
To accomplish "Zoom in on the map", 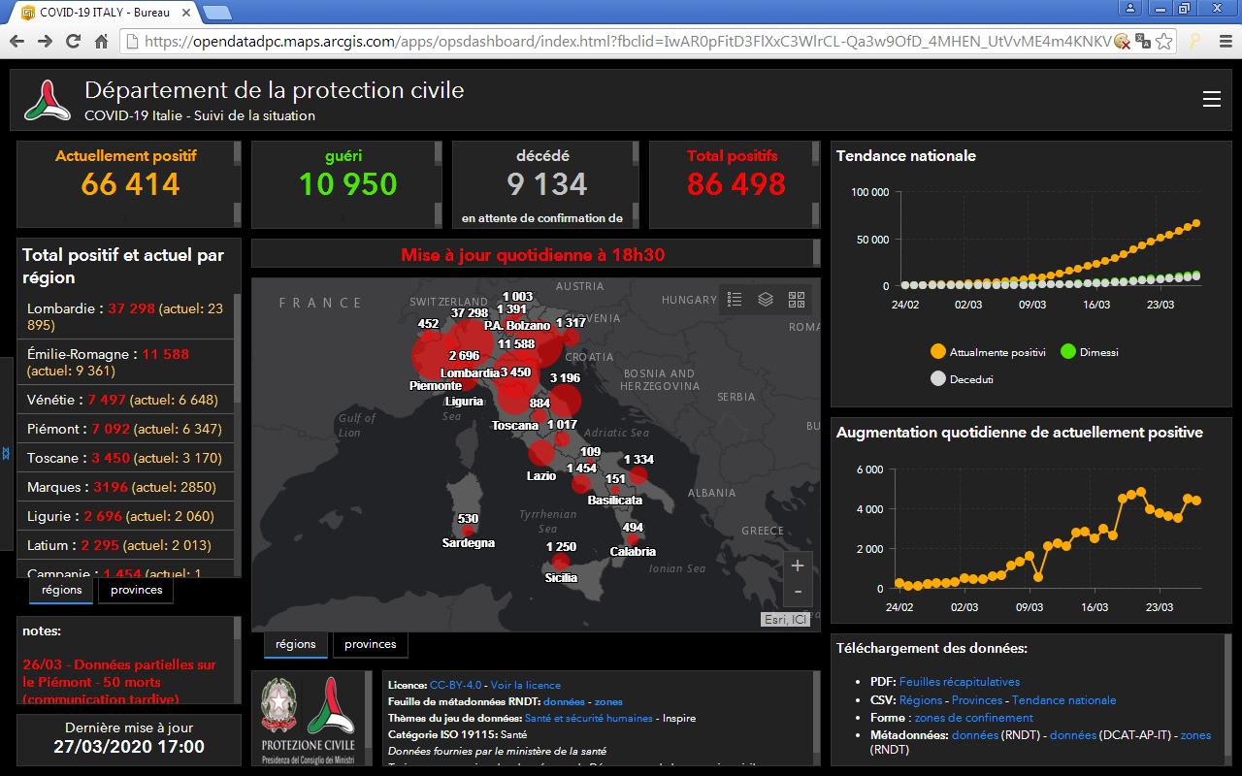I will [797, 566].
